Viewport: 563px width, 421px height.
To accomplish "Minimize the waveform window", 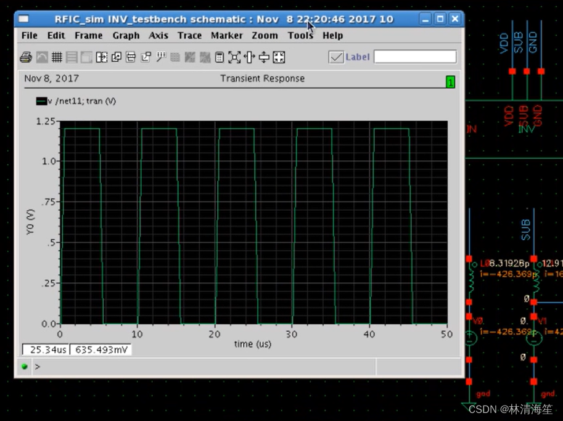I will [425, 18].
